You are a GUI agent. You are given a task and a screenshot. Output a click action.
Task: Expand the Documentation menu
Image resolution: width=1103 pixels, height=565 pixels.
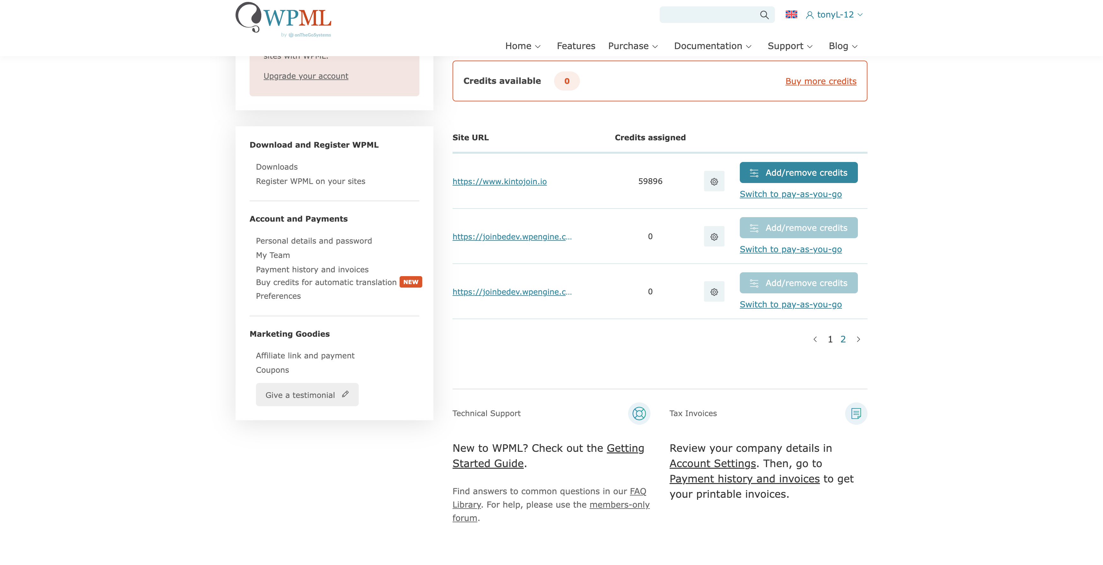712,46
